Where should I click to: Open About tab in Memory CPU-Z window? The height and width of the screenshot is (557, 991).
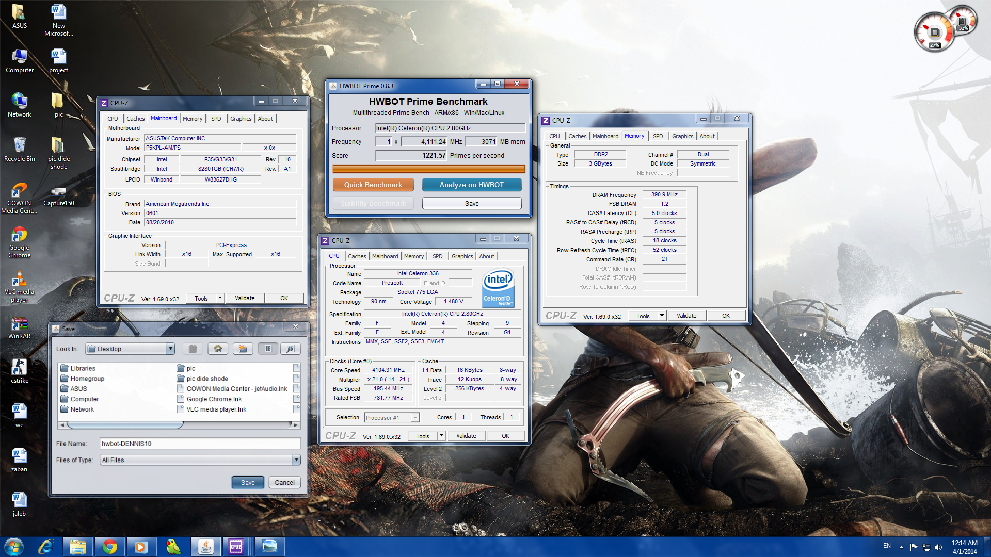707,136
